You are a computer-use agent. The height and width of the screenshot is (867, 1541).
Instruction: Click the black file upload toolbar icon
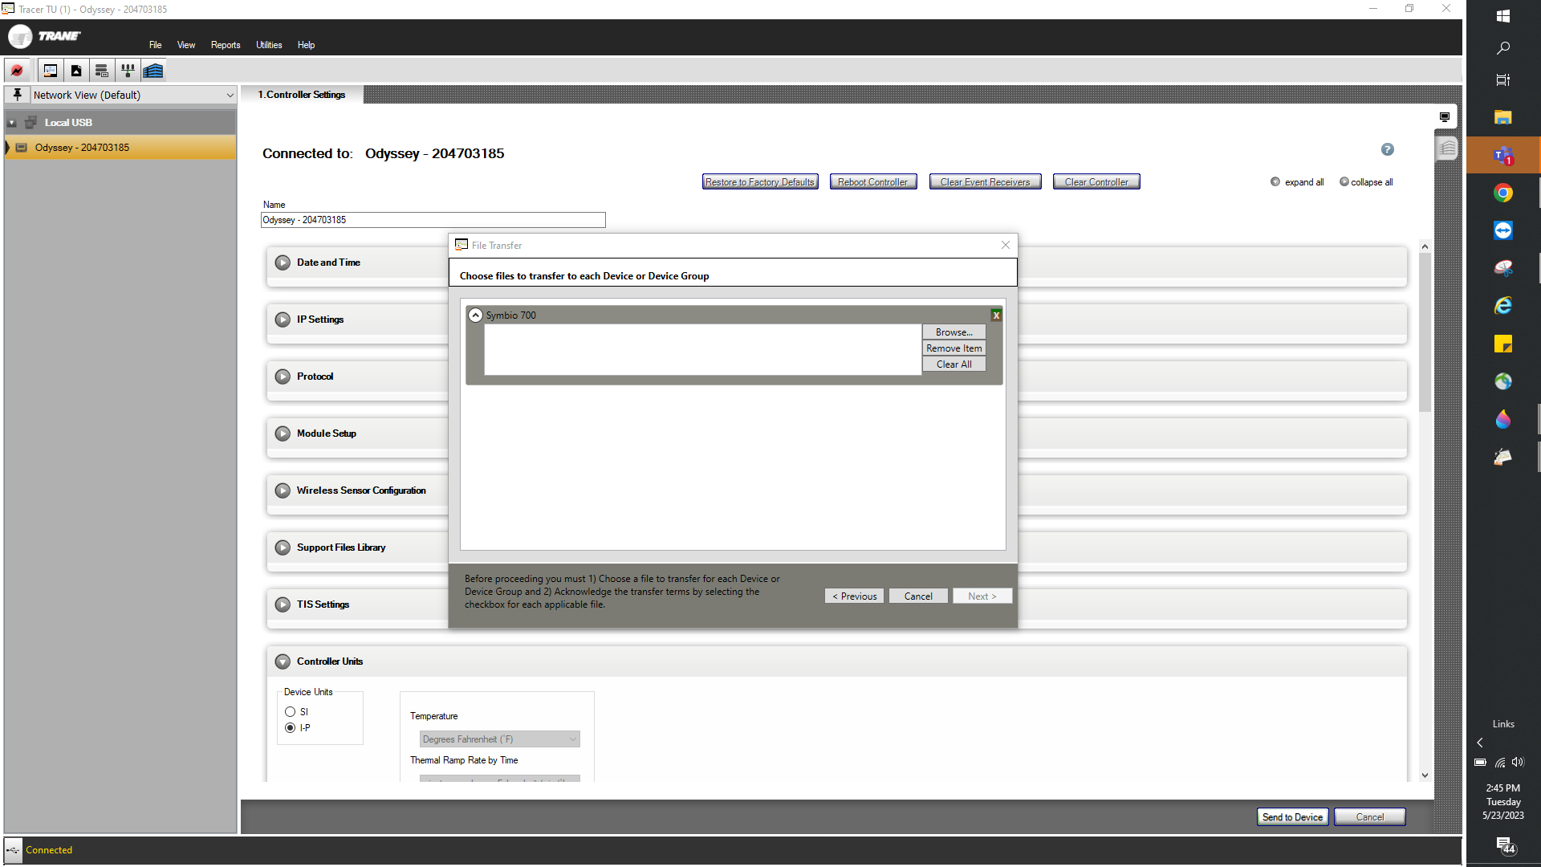[76, 71]
